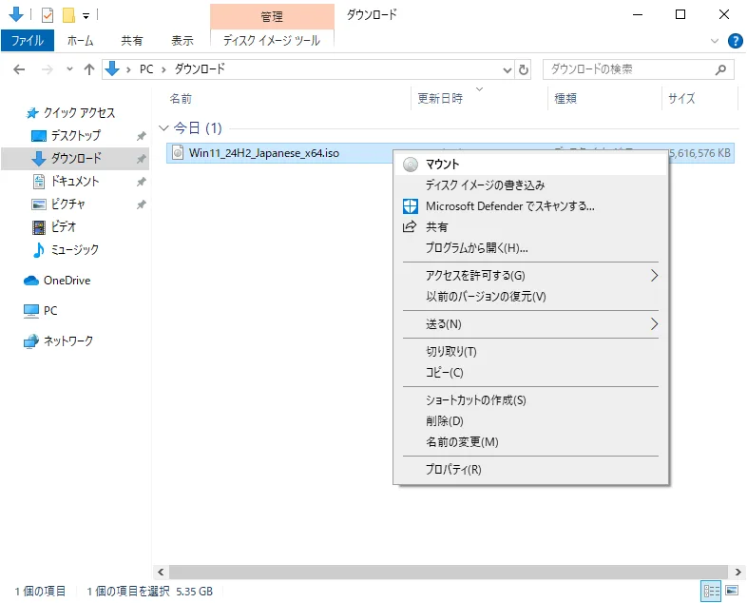Viewport: 747px width, 603px height.
Task: Click the Properties quick access toolbar icon
Action: (48, 15)
